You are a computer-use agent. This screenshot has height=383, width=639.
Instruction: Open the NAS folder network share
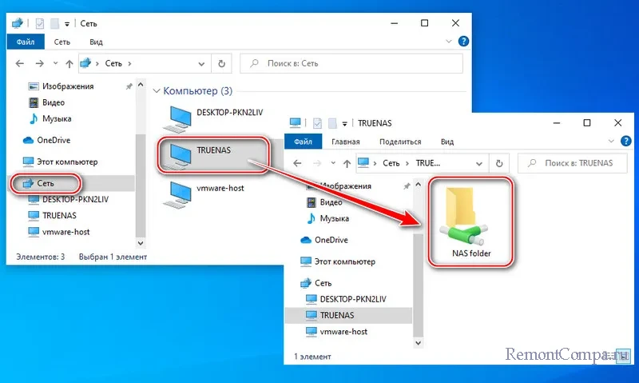[x=469, y=221]
